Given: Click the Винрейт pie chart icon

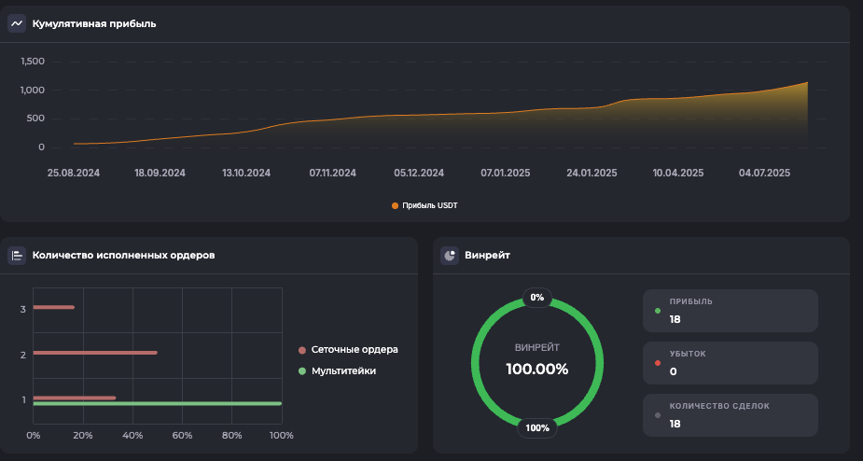Looking at the screenshot, I should [450, 255].
